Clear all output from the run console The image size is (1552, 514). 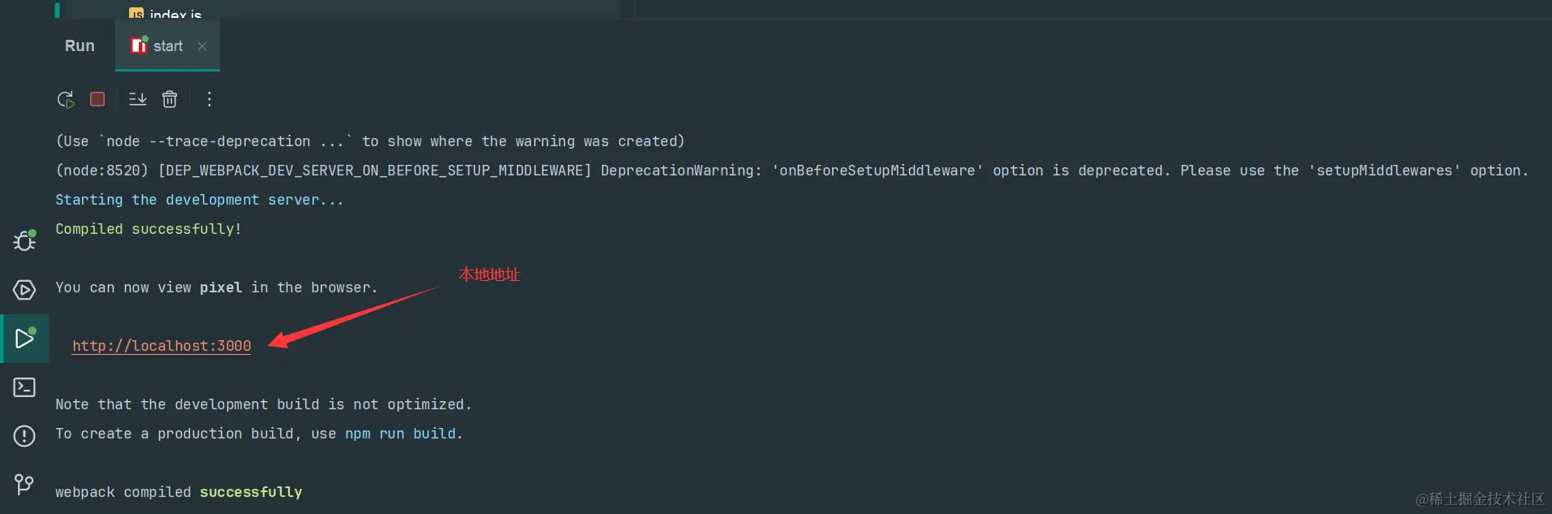coord(170,99)
